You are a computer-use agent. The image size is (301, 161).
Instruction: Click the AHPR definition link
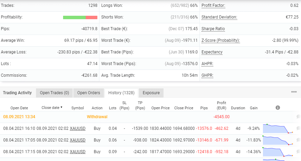coord(207,64)
